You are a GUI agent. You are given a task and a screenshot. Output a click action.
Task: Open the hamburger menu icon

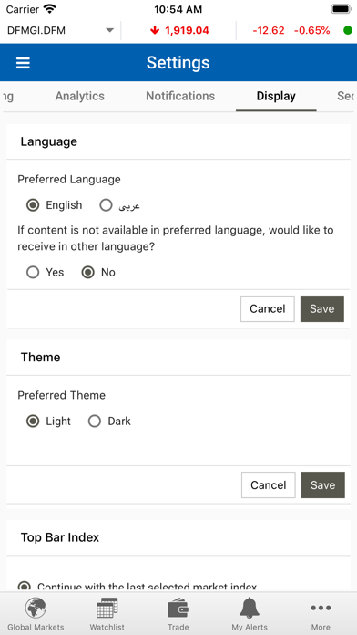[x=23, y=63]
